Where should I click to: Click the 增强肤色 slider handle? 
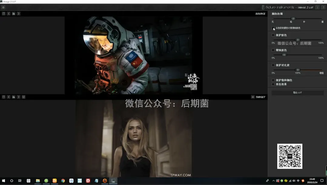(x=284, y=55)
